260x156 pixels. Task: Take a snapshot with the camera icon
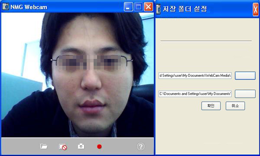click(x=81, y=146)
